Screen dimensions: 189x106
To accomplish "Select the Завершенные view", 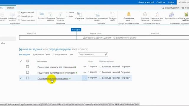I will [60, 54].
